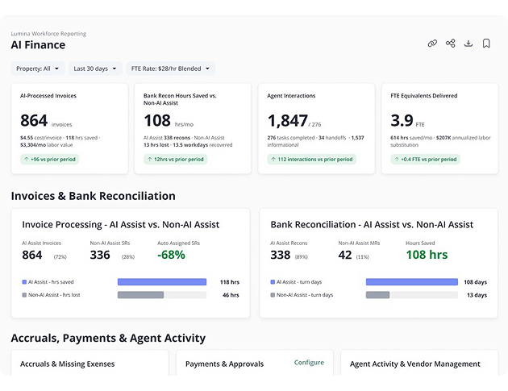Click the +0.4 FTE vs prior period badge
The height and width of the screenshot is (391, 508).
tap(426, 159)
